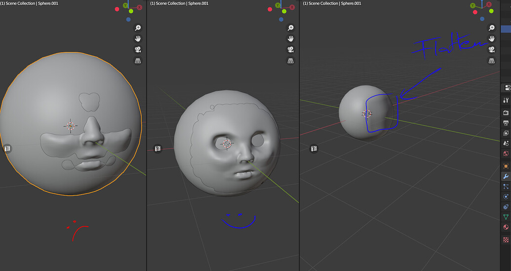
Task: Click the bright red negative X dot on middle gizmo
Action: click(270, 9)
